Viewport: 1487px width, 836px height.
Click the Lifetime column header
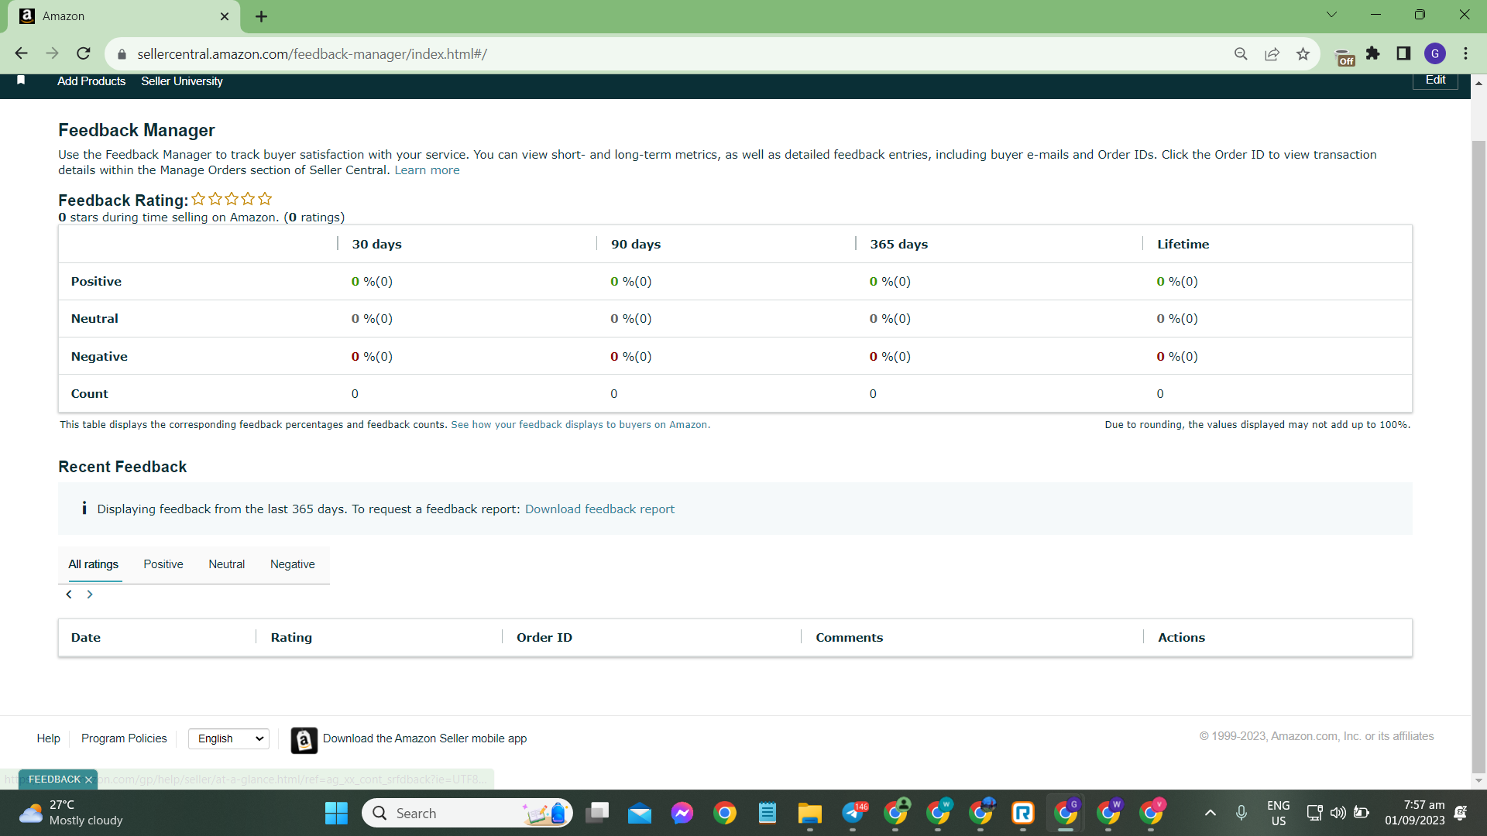[1183, 245]
